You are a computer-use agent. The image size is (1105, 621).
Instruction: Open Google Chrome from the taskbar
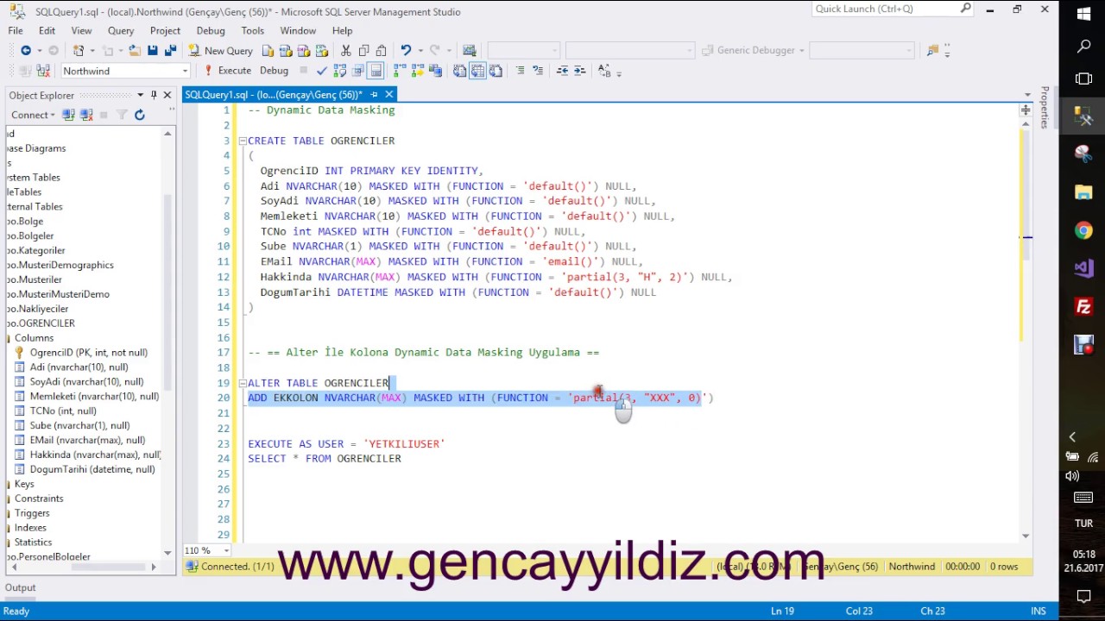[x=1083, y=230]
